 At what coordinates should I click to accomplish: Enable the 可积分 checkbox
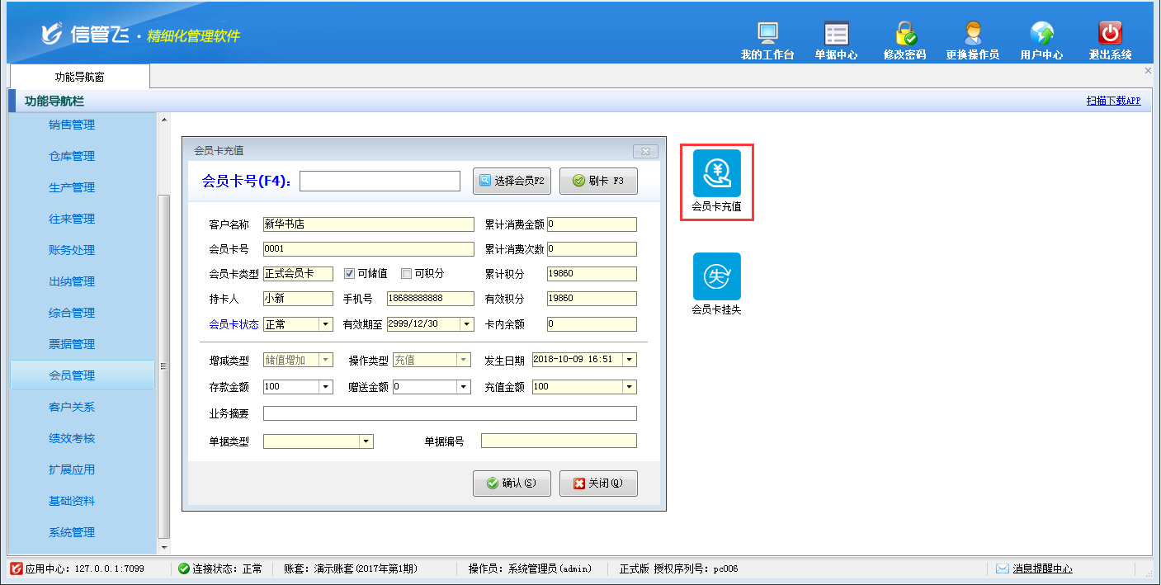(x=406, y=274)
